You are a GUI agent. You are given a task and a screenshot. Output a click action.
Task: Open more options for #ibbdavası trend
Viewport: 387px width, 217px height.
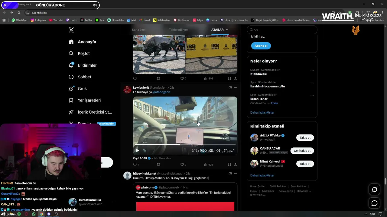point(312,71)
